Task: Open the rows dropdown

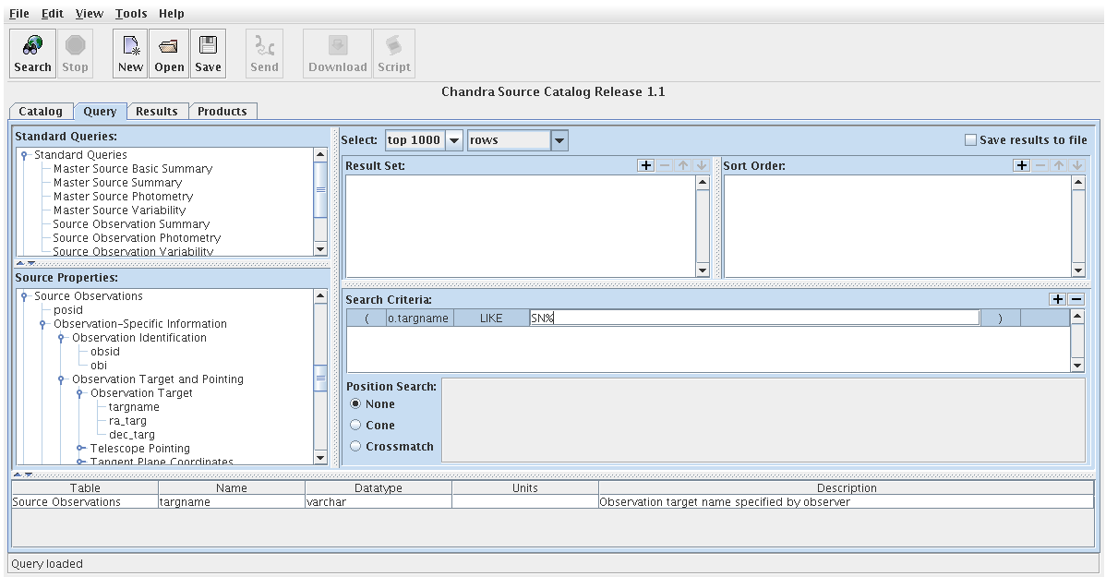Action: point(559,140)
